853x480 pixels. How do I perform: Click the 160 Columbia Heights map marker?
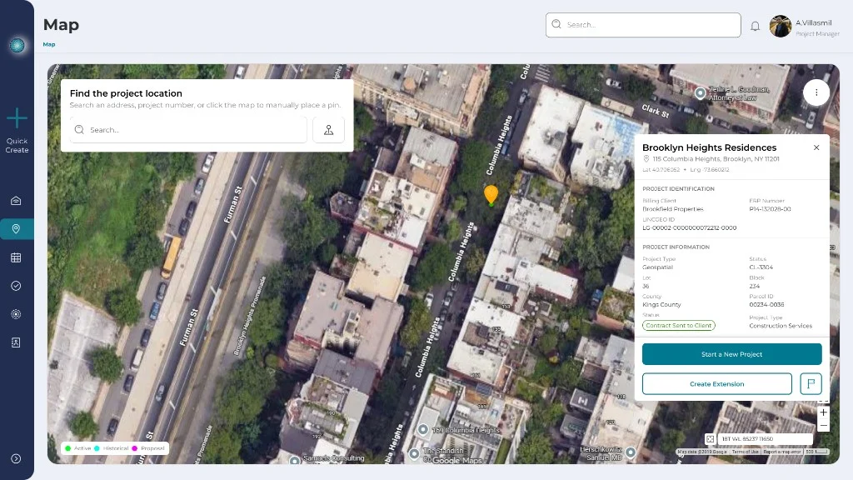coord(422,429)
